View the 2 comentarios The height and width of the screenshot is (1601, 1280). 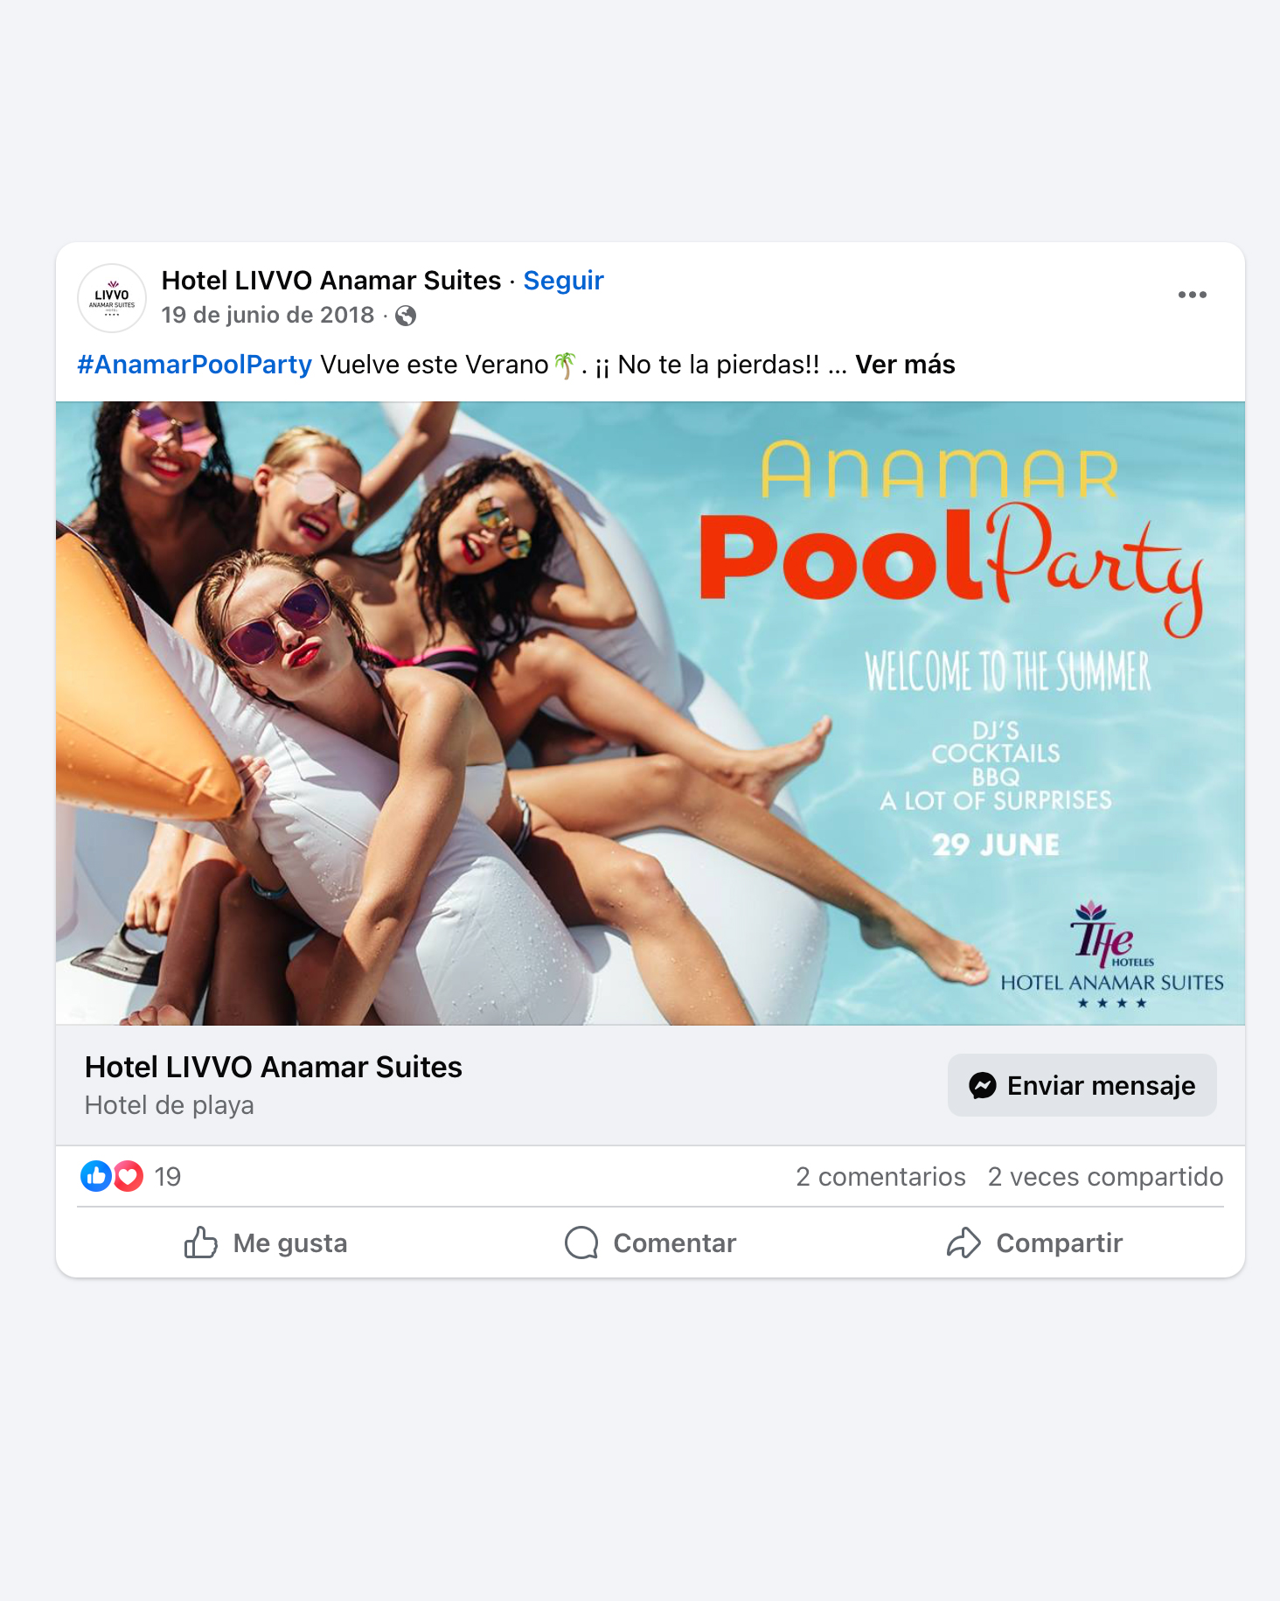coord(880,1177)
